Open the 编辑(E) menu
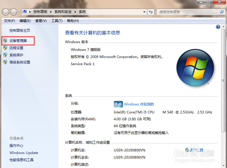Viewport: 227px width, 168px height. point(25,21)
